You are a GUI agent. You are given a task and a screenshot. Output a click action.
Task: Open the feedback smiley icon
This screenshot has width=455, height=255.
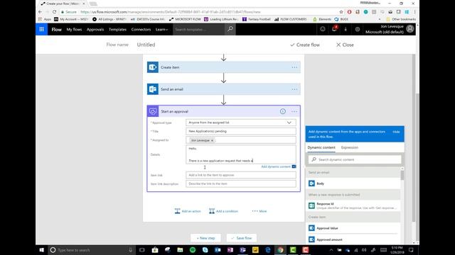click(322, 29)
